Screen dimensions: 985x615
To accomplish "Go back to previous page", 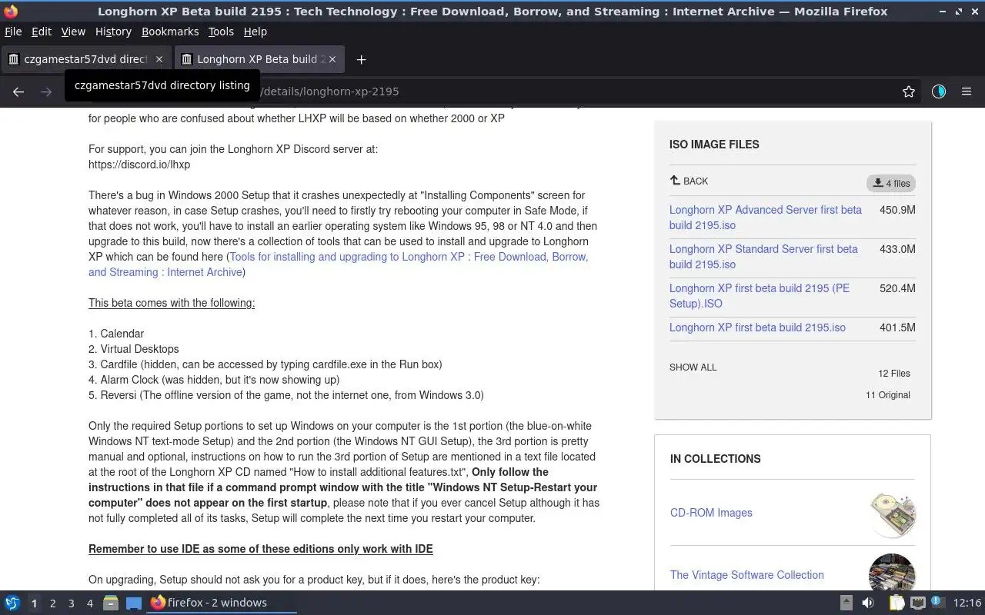I will [x=18, y=91].
